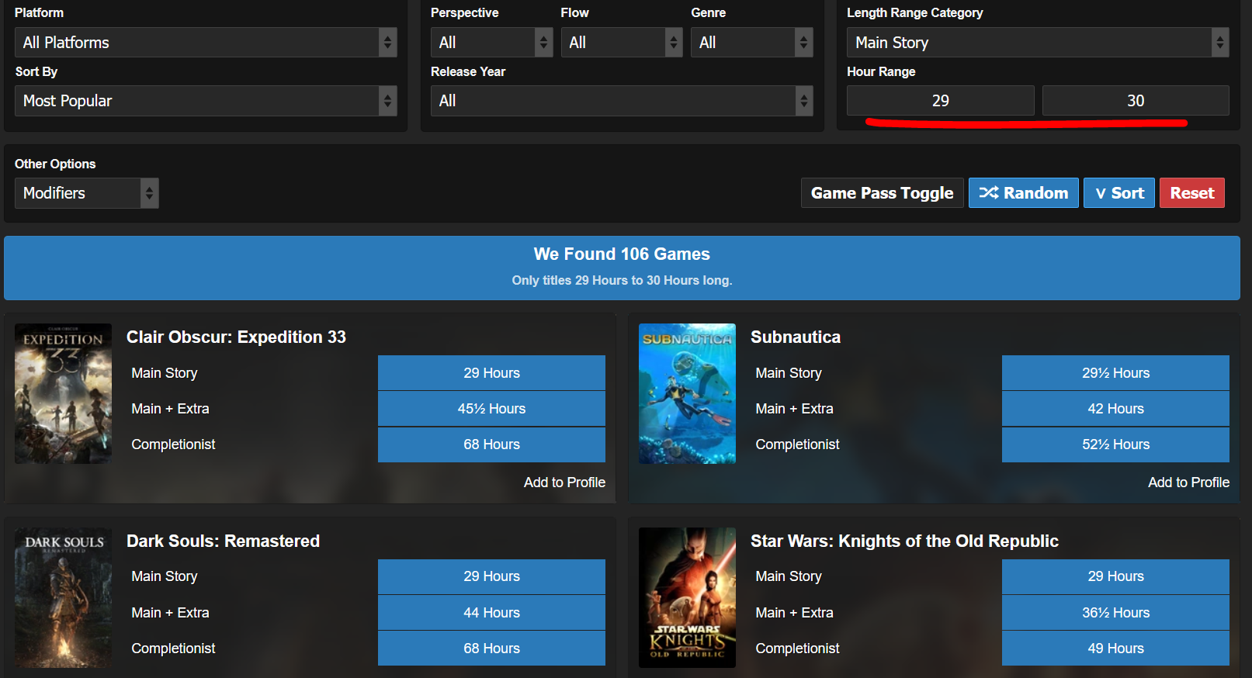
Task: Open the Dark Souls: Remastered cover image
Action: tap(64, 598)
